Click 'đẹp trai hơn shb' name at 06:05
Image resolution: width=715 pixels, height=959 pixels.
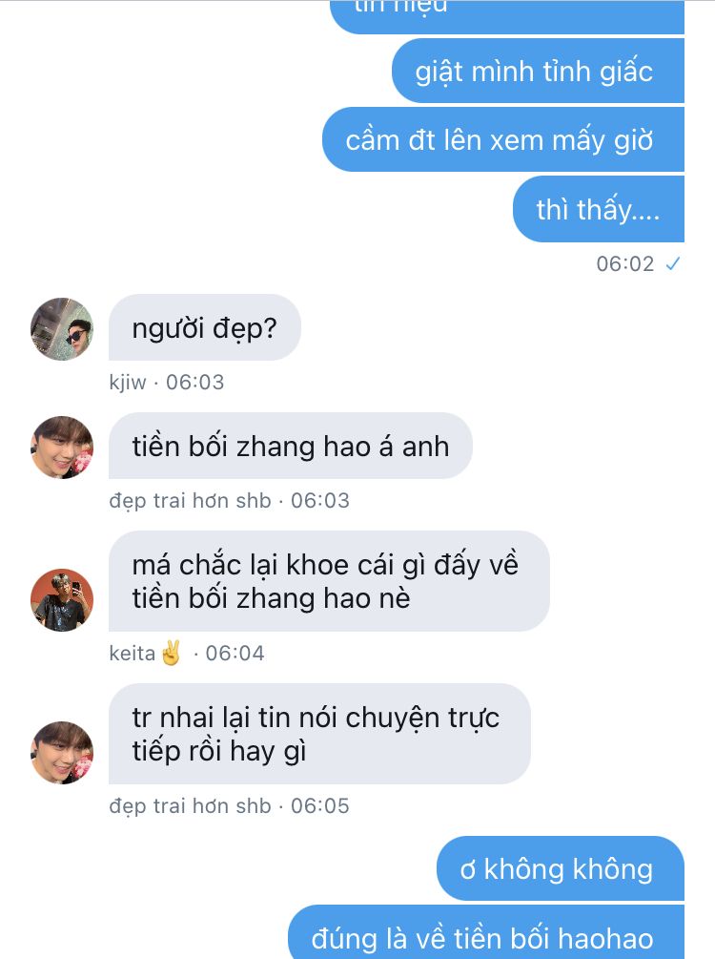(x=190, y=805)
